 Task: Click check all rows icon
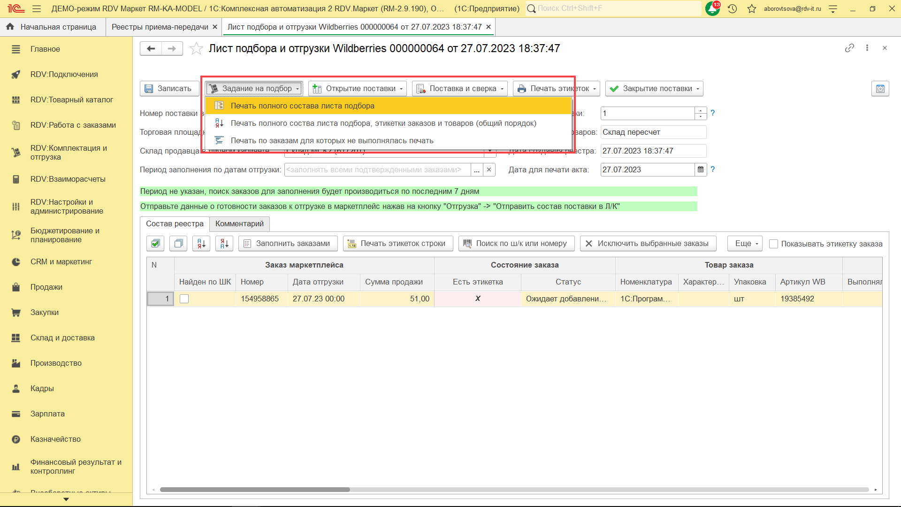click(x=155, y=243)
